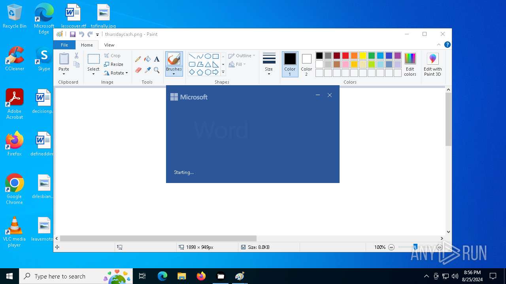Click the Undo arrow in title bar

coord(81,34)
